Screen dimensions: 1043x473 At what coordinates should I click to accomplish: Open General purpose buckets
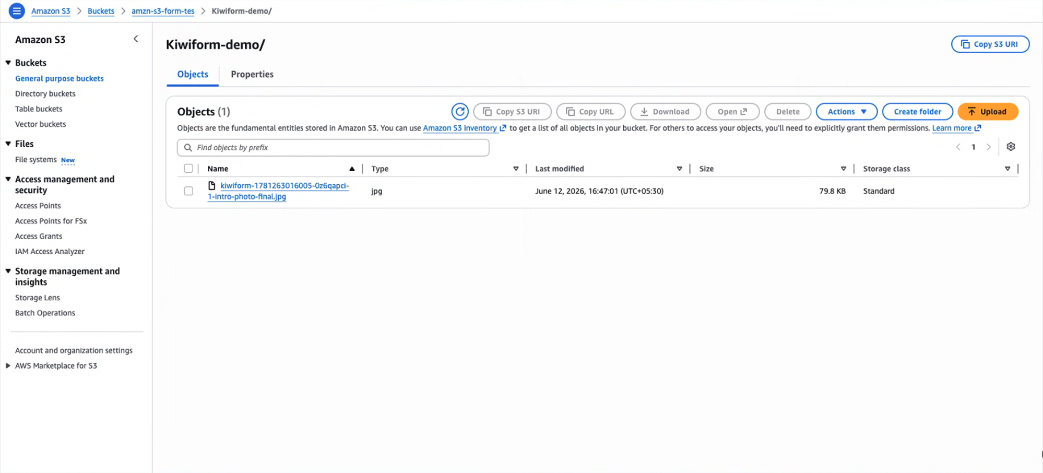[60, 78]
